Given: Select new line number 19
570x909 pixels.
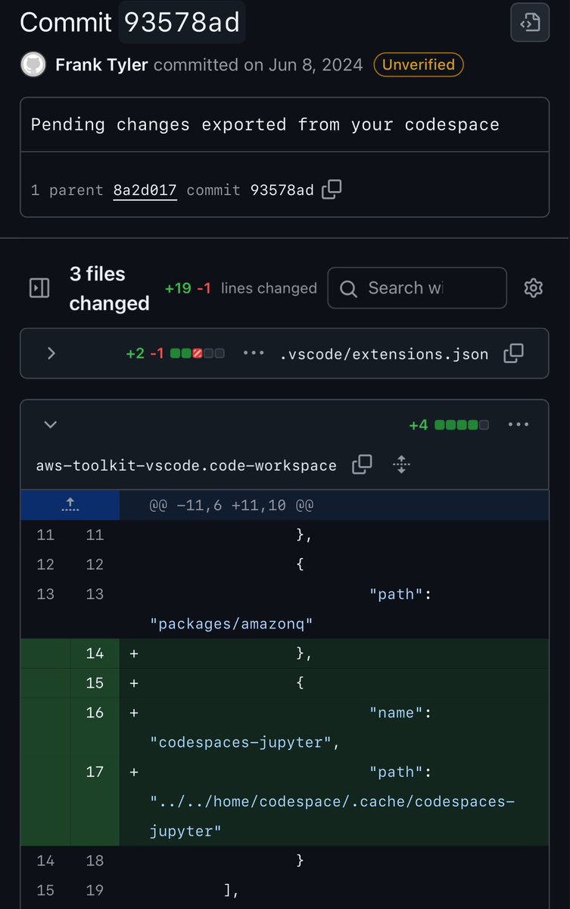Looking at the screenshot, I should click(x=95, y=890).
